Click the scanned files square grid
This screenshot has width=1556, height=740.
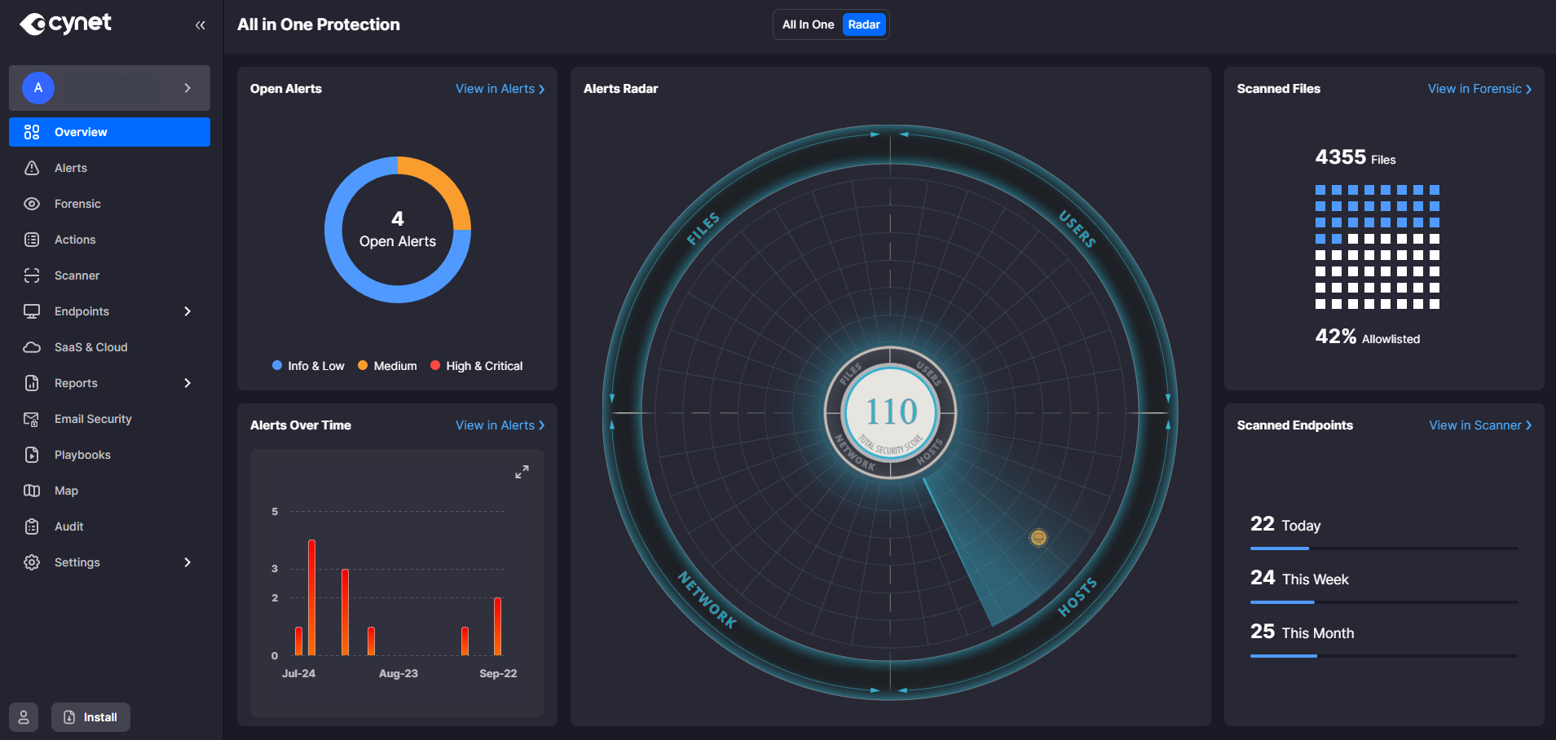[1377, 247]
